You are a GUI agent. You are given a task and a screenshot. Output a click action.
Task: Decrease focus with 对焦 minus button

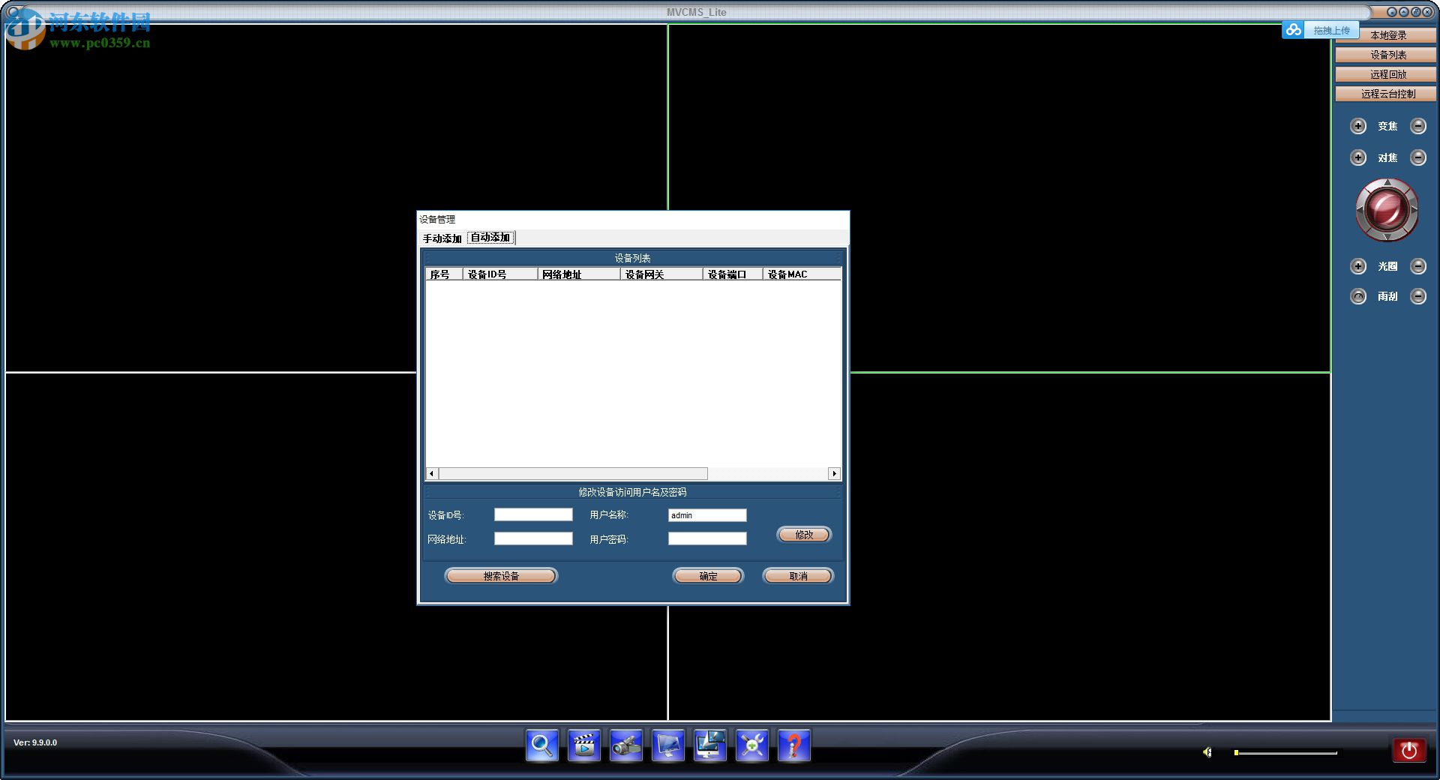[x=1418, y=157]
